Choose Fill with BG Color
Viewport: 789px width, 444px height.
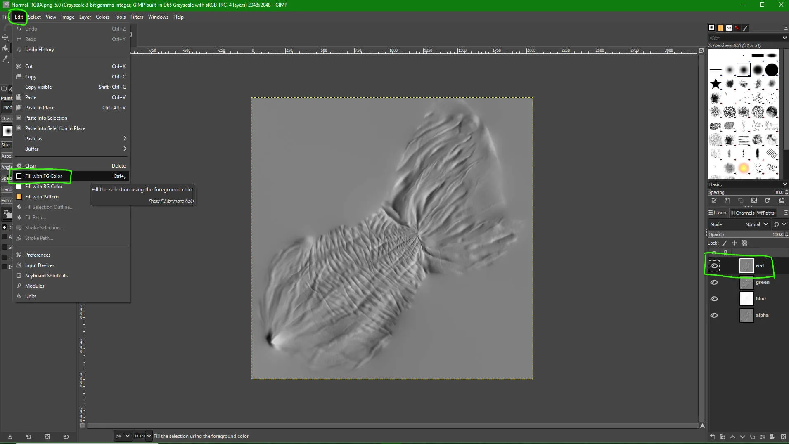[x=44, y=187]
